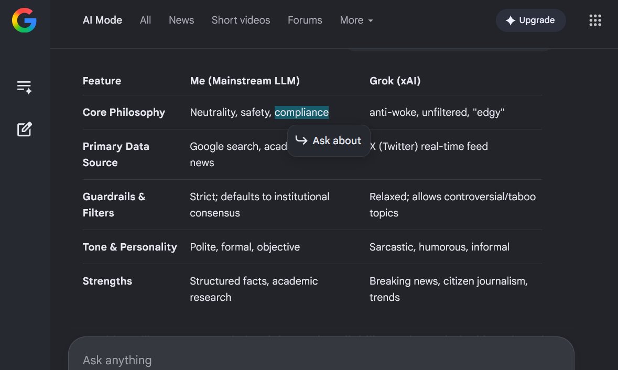Click the Primary Data Source row label
The height and width of the screenshot is (370, 618).
(x=116, y=155)
